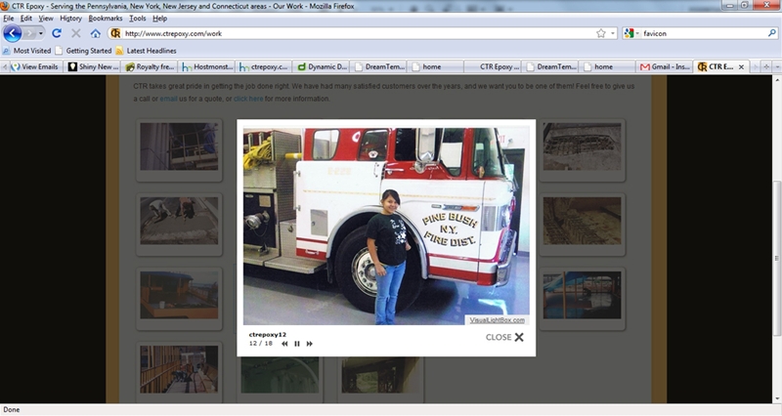782x416 pixels.
Task: Click the VisualLightBox.com link
Action: coord(497,320)
